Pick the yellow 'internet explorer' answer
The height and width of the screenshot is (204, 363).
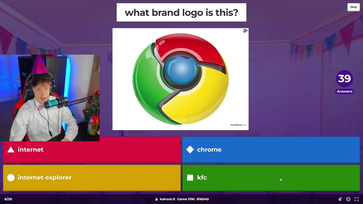[x=92, y=178]
